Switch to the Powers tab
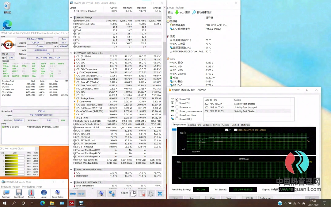This screenshot has width=331, height=207. tap(217, 125)
